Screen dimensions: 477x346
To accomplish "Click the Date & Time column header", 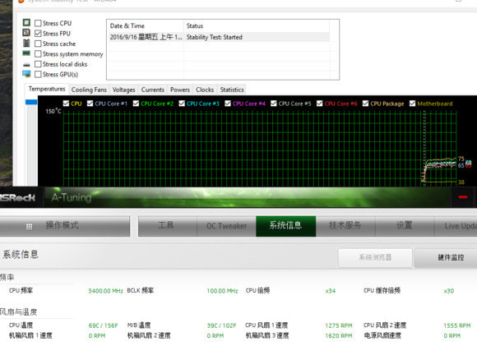I will pyautogui.click(x=145, y=25).
